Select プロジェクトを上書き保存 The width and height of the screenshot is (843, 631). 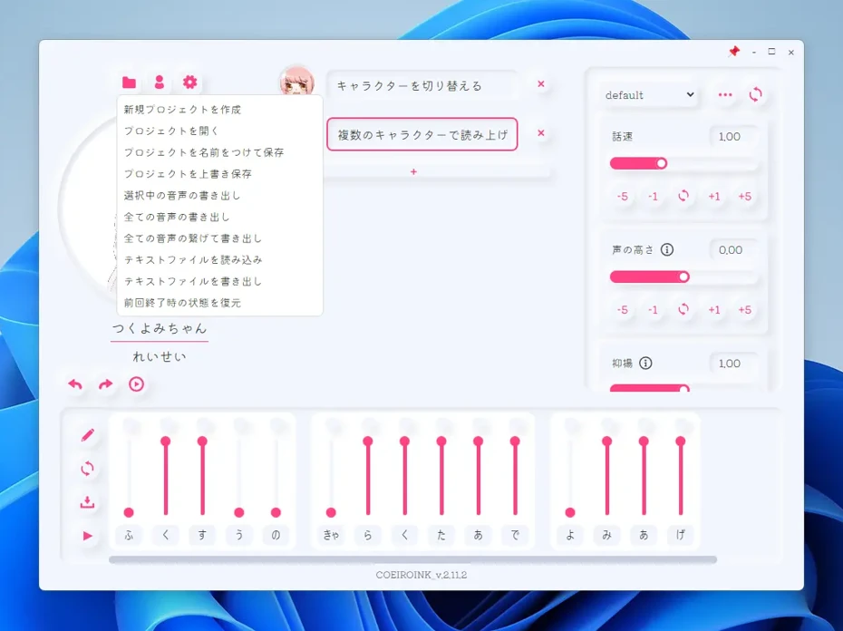coord(219,174)
